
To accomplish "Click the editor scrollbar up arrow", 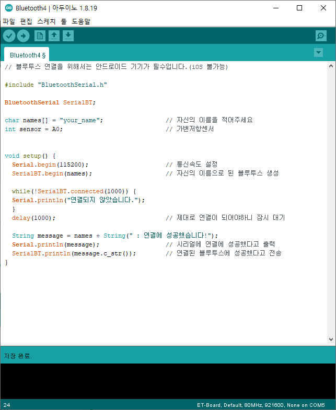I will (x=331, y=66).
